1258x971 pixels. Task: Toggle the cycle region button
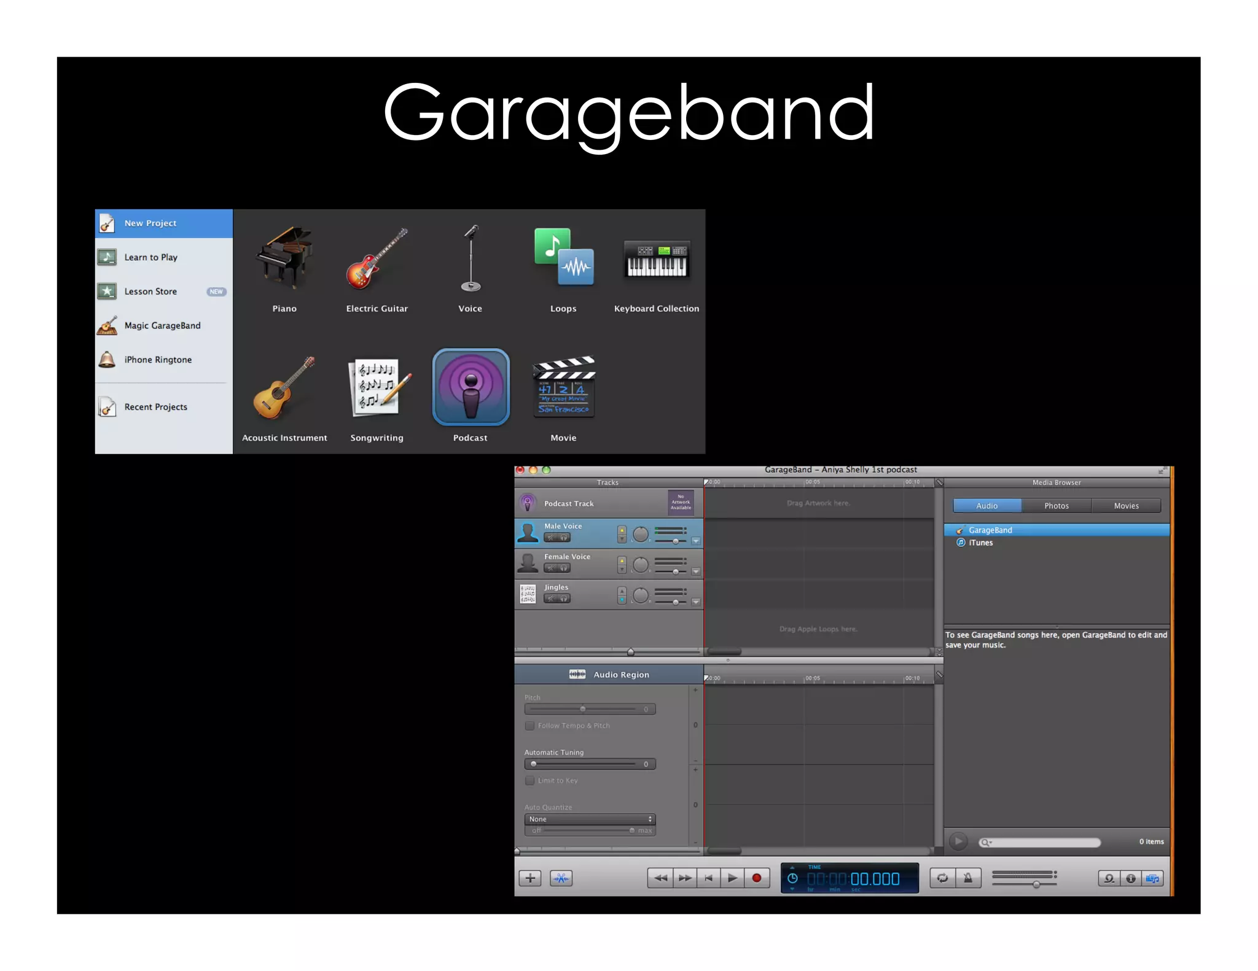point(942,878)
